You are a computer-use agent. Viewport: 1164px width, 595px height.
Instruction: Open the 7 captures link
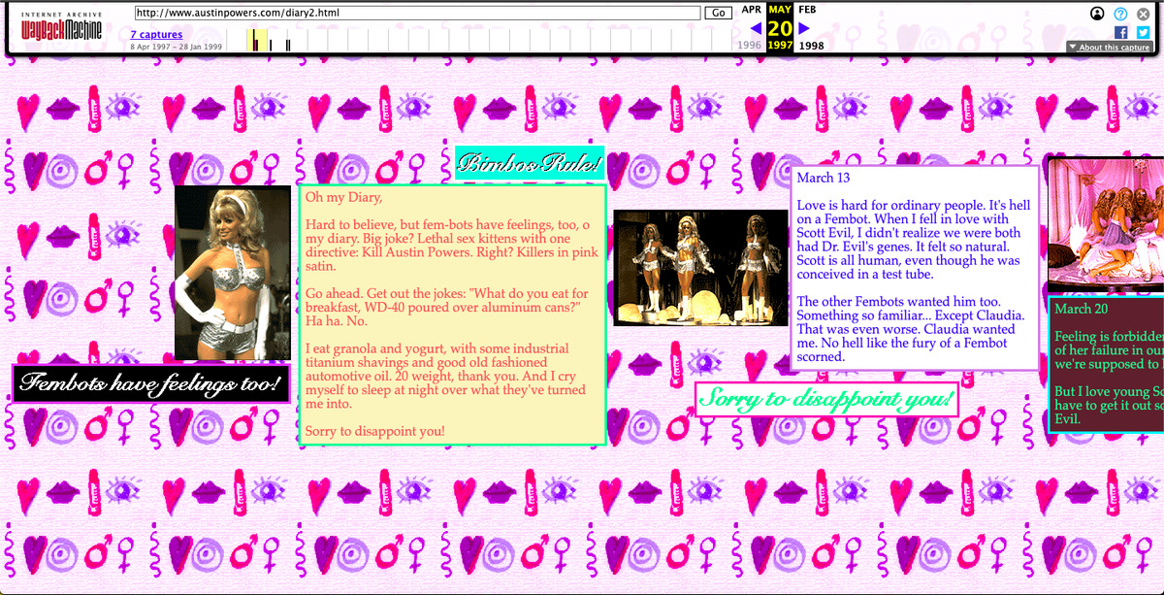point(156,34)
